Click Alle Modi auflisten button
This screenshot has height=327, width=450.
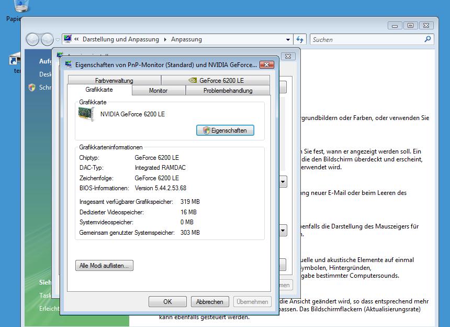104,266
